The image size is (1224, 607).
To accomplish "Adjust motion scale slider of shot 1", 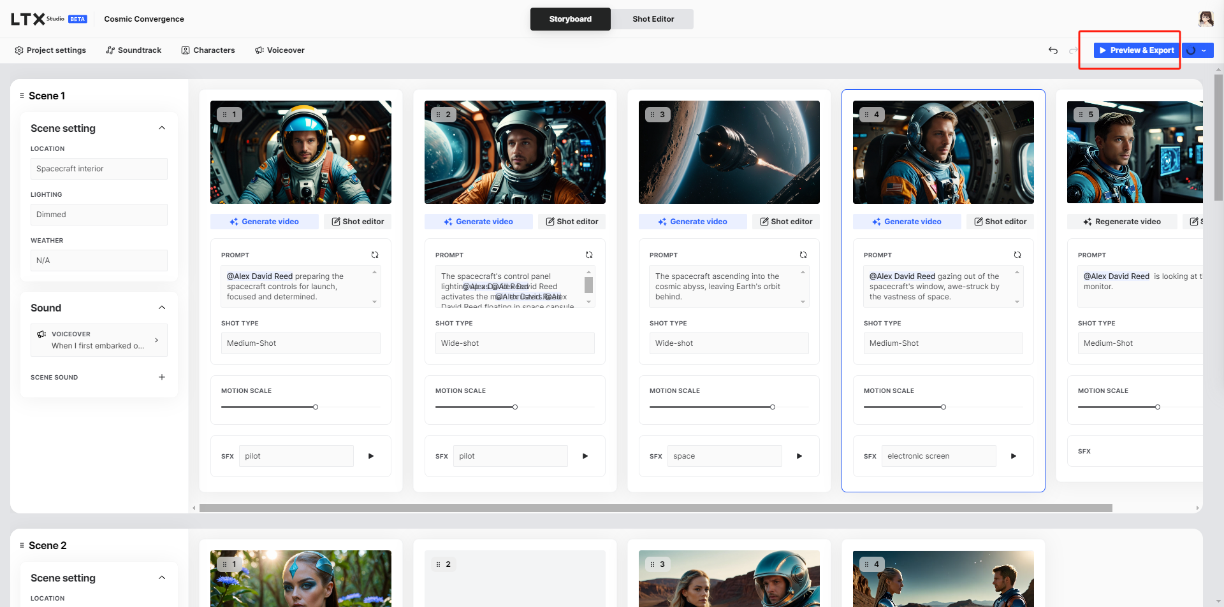I will 316,407.
